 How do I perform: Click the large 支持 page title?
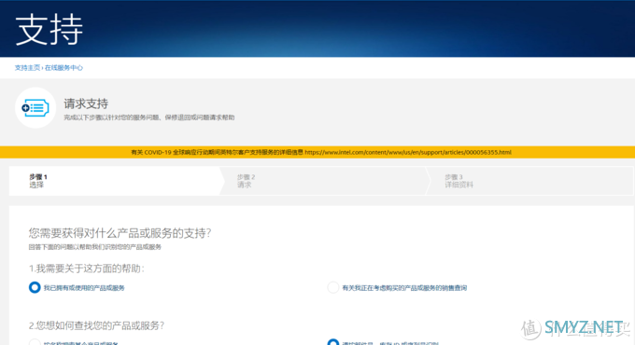(49, 30)
